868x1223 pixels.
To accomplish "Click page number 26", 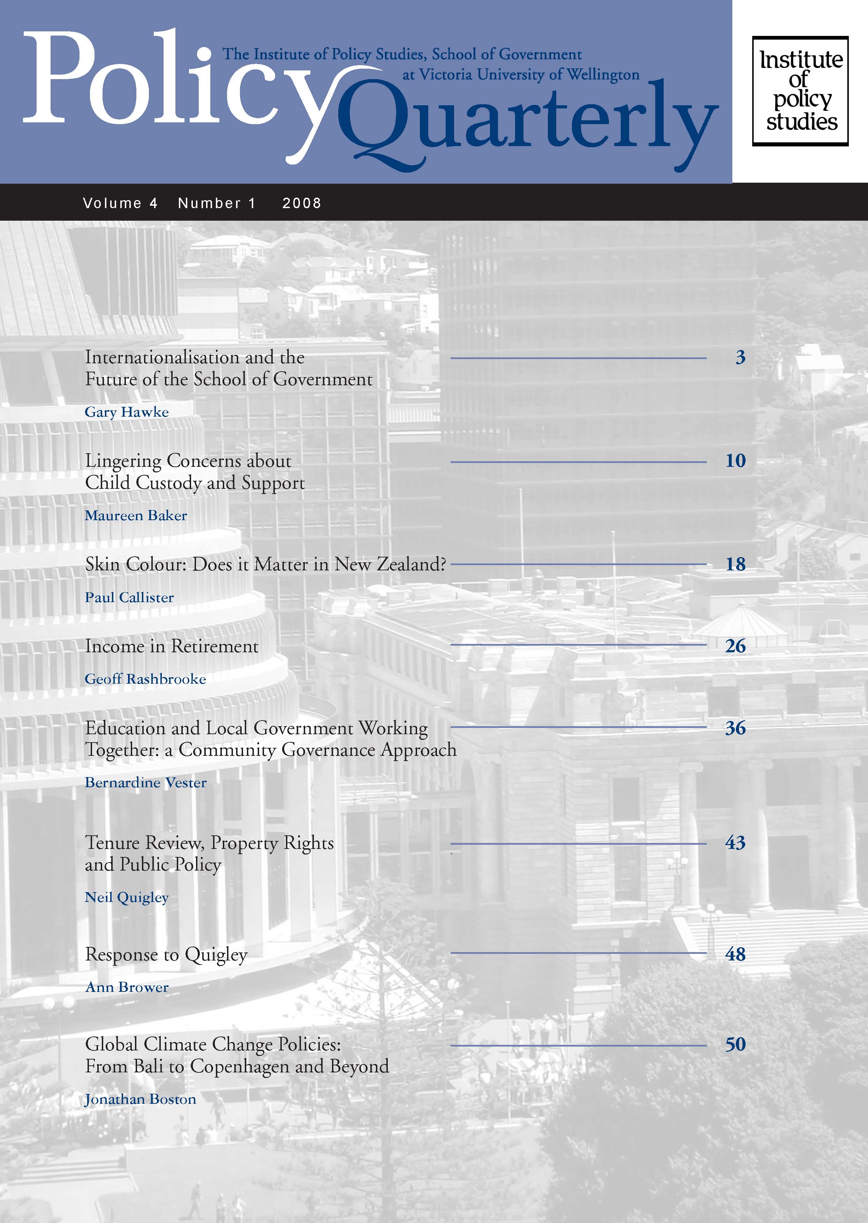I will pos(735,646).
